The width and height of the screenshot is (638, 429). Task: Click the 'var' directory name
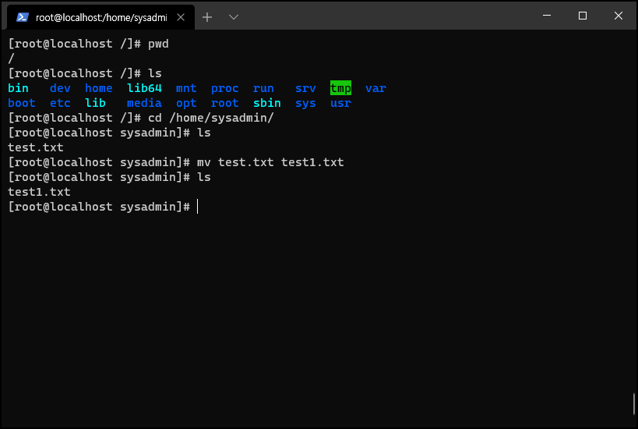pos(375,88)
